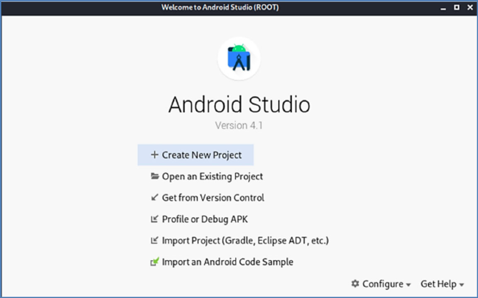Click the Android Studio logo
This screenshot has height=298, width=478.
[x=239, y=58]
